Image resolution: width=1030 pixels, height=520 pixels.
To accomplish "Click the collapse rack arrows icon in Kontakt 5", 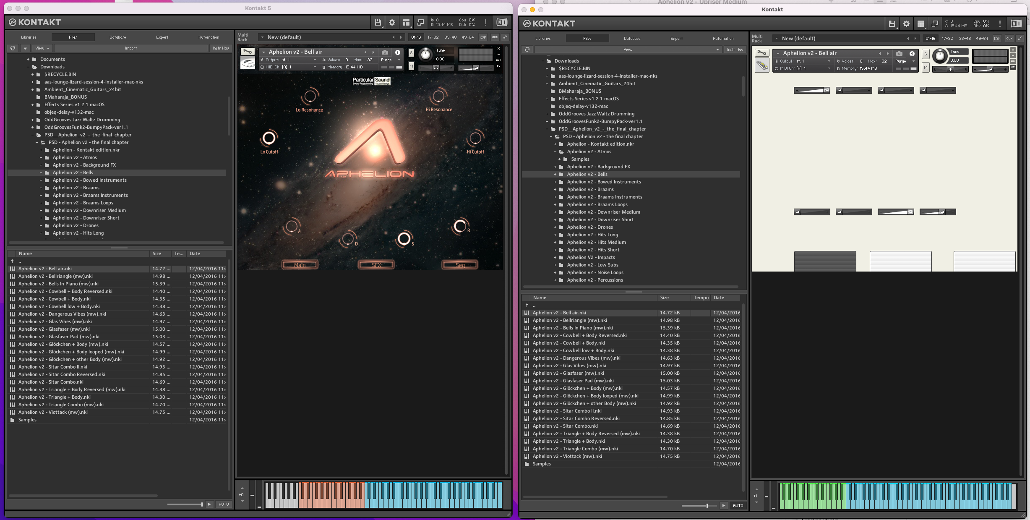I will pos(505,37).
